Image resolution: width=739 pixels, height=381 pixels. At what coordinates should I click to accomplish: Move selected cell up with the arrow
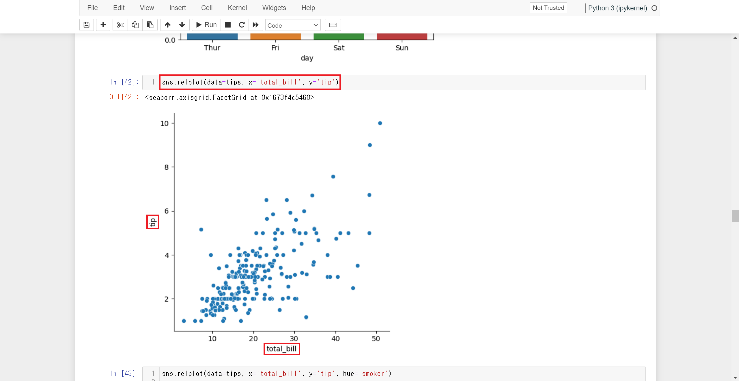pos(168,25)
